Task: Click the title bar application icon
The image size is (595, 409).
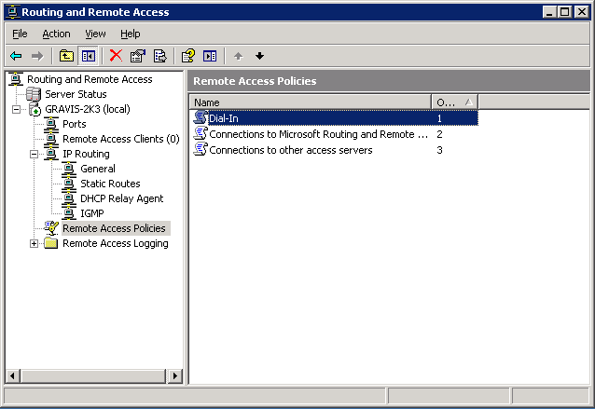Action: (12, 12)
